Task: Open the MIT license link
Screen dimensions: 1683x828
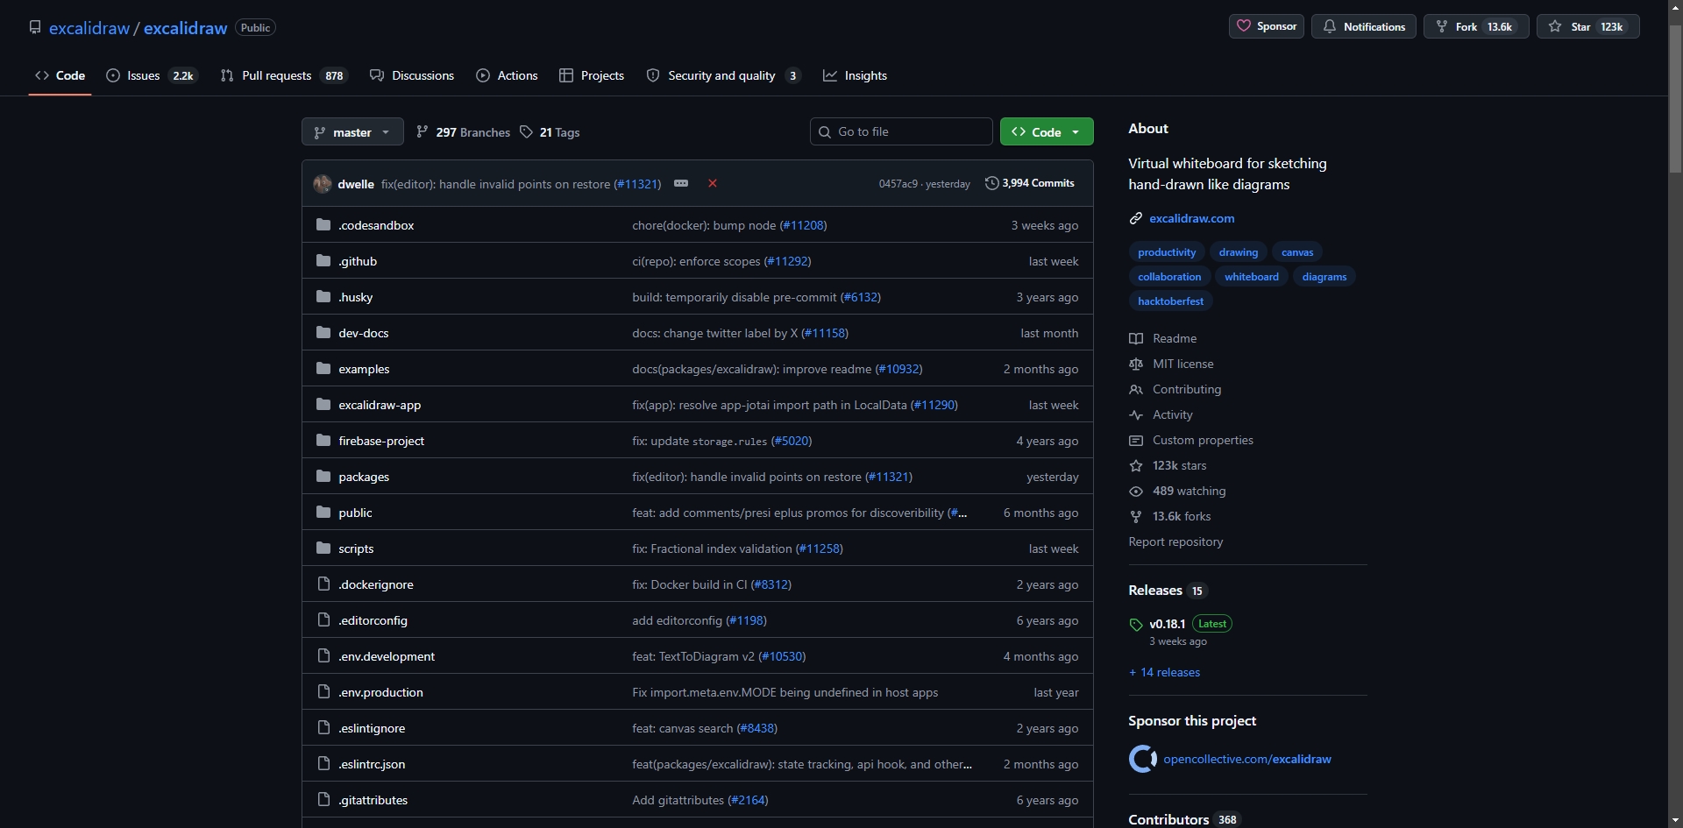Action: (1171, 364)
